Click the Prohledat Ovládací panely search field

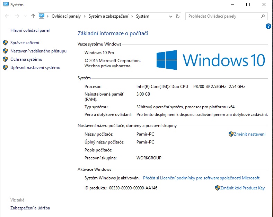point(223,16)
